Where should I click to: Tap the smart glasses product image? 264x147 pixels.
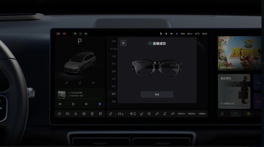(157, 68)
